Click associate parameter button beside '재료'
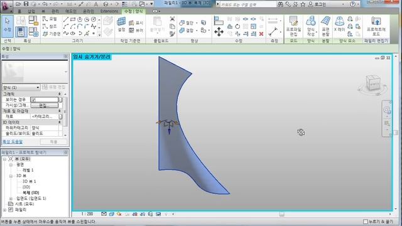 pyautogui.click(x=60, y=116)
